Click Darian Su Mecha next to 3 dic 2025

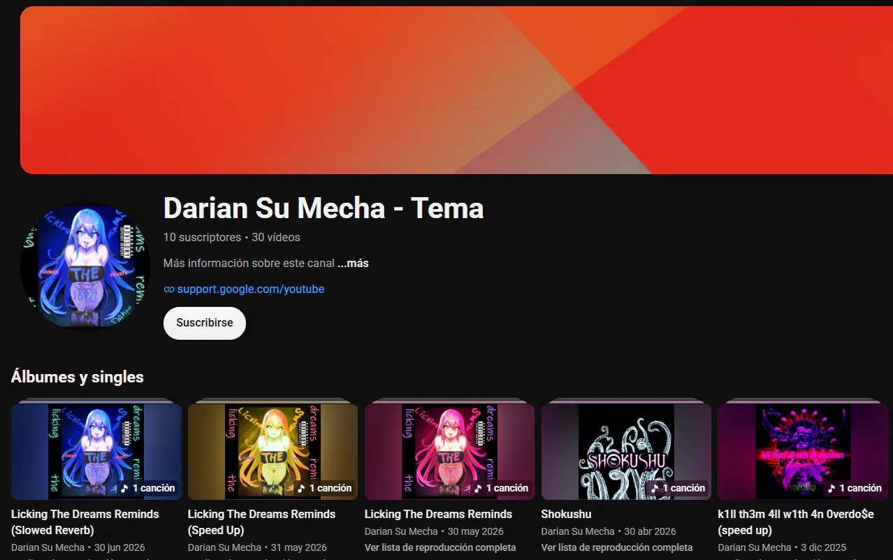coord(755,547)
